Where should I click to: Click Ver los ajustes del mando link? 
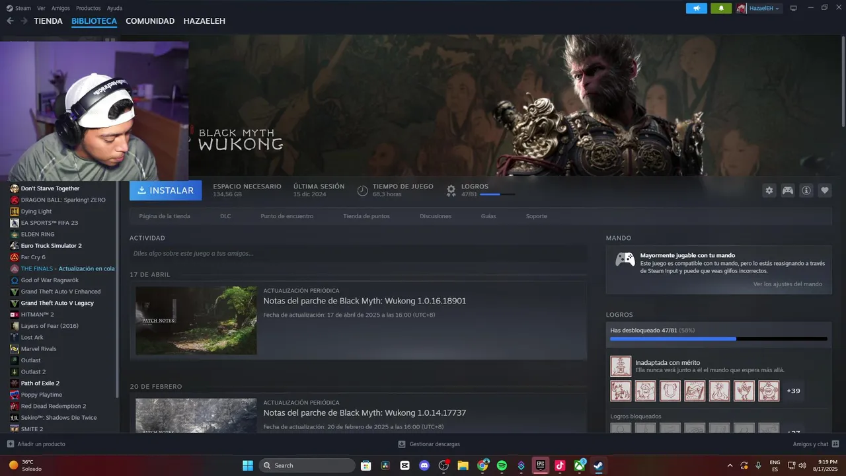pos(788,284)
